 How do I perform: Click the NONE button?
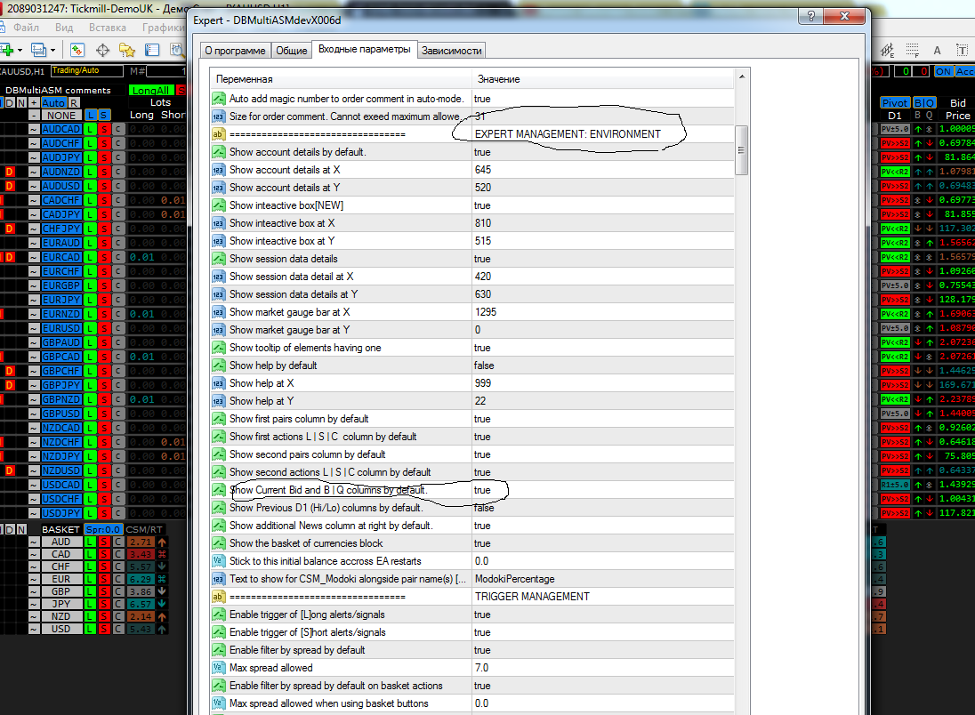(x=61, y=115)
